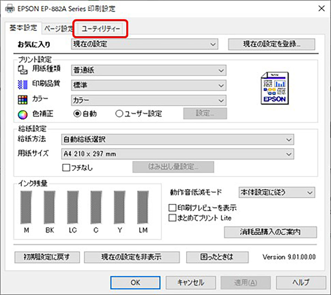Screen dimensions: 331x295
Task: Click the paper type (用紙種類) icon
Action: tap(23, 70)
